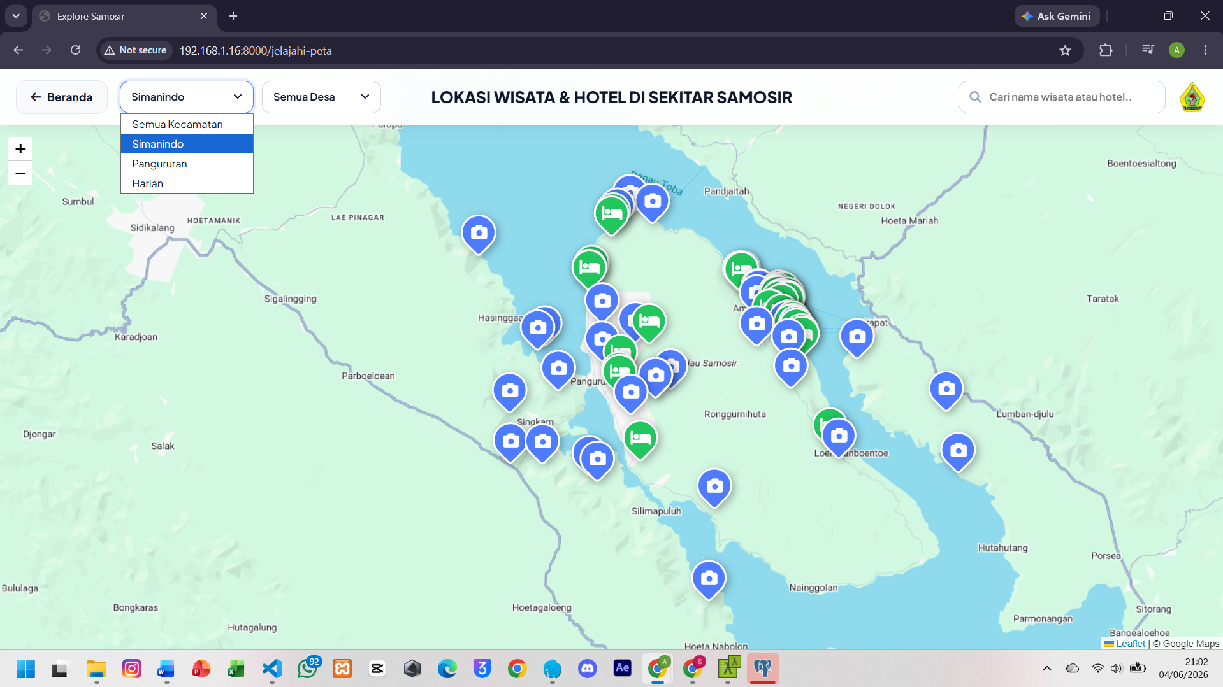Viewport: 1223px width, 687px height.
Task: Click the Not secure site info chip
Action: [136, 50]
